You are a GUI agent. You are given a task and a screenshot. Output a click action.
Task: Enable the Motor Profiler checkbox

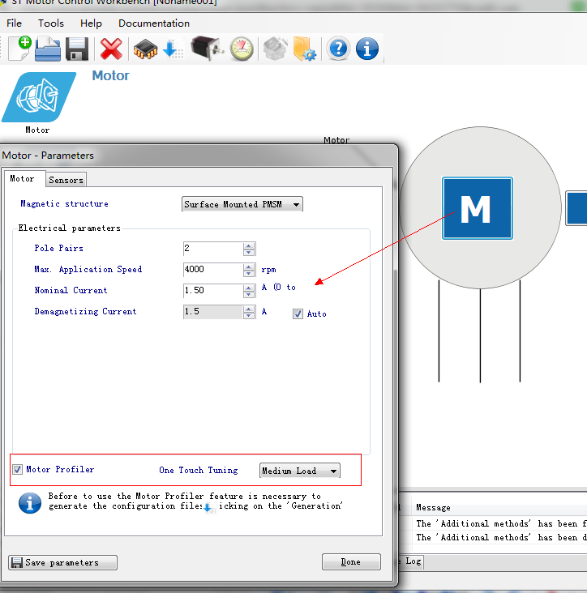click(x=17, y=469)
